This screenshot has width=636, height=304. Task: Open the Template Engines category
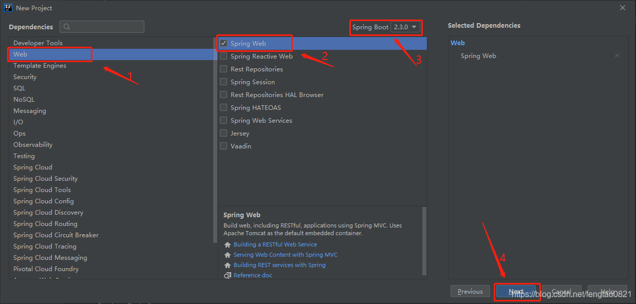pos(111,66)
